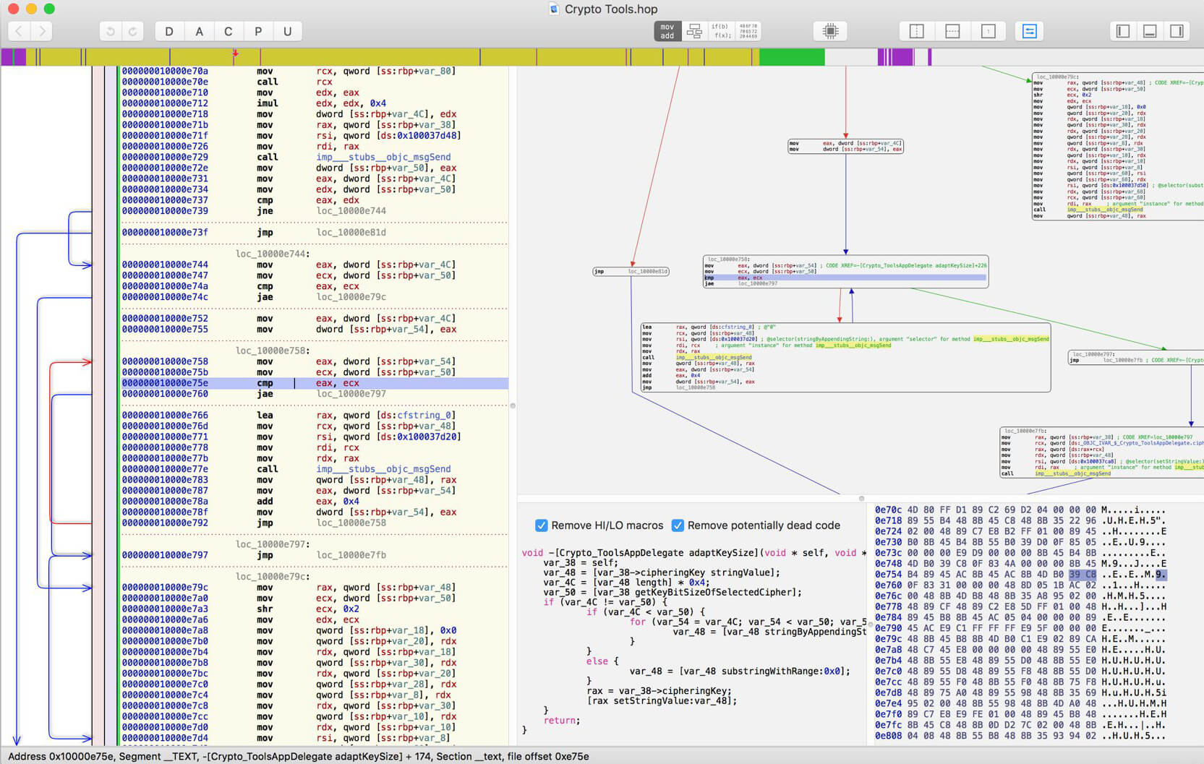The image size is (1204, 764).
Task: Select pseudo-code line getKeyBitSizeOfSelectedCipher
Action: 673,592
